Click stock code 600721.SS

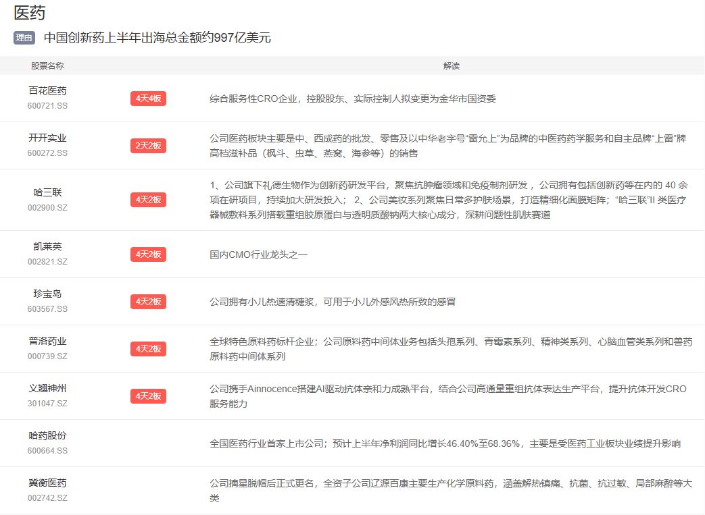click(47, 106)
